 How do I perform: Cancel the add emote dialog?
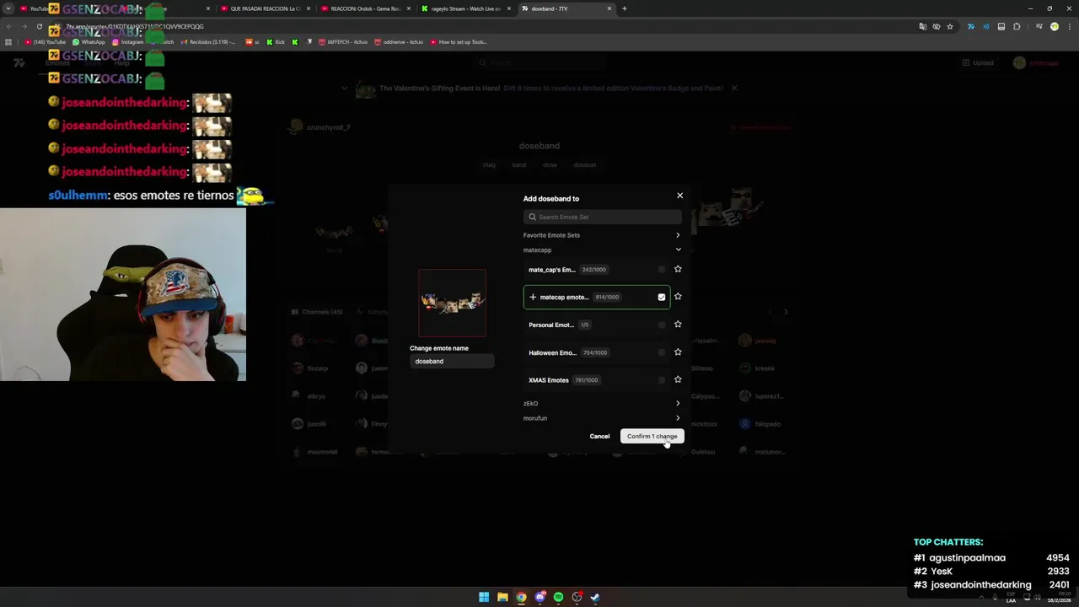(x=599, y=436)
